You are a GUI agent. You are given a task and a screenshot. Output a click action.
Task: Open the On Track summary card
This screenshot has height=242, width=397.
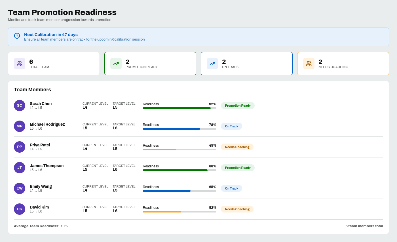click(x=247, y=64)
